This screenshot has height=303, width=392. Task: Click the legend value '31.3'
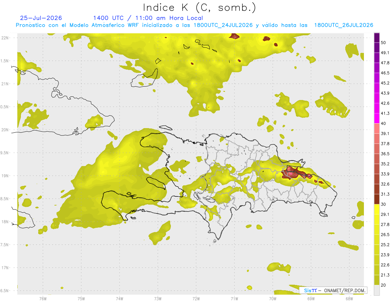(x=385, y=194)
